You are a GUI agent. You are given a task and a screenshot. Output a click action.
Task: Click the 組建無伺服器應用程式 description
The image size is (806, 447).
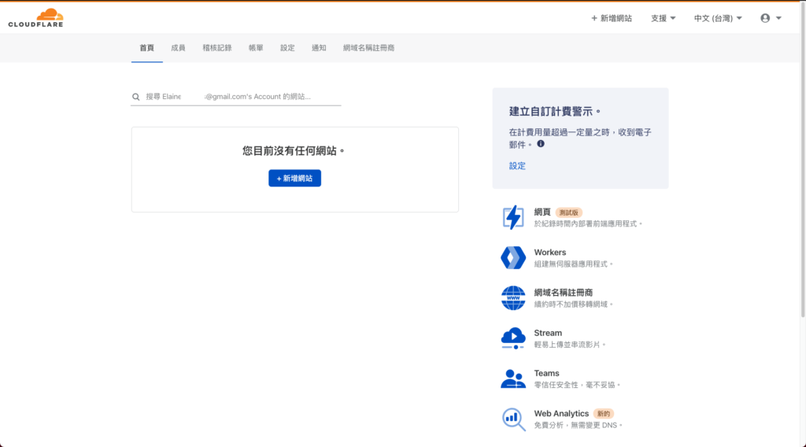(573, 264)
